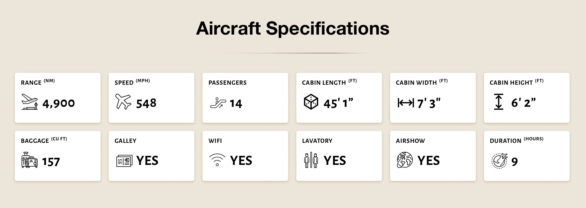The height and width of the screenshot is (208, 586).
Task: Click the Baggage value 157
Action: pyautogui.click(x=51, y=162)
